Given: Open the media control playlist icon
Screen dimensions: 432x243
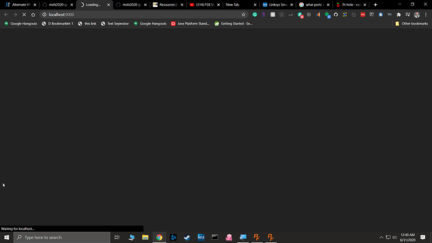Looking at the screenshot, I should tap(408, 14).
